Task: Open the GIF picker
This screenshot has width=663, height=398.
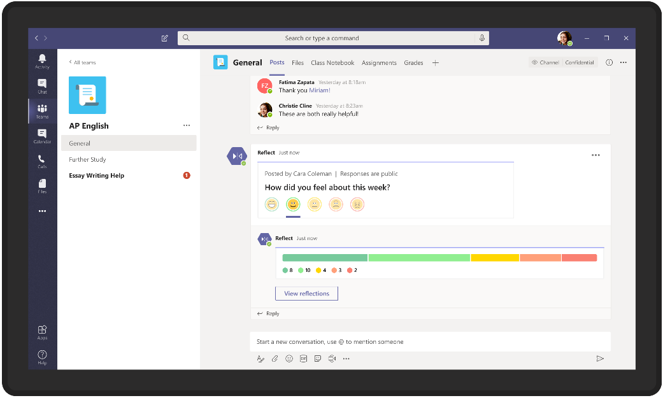Action: click(304, 359)
